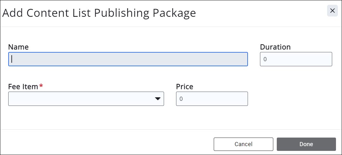Click the Fee Item label
Screen dimensions: 342x155
click(x=23, y=87)
